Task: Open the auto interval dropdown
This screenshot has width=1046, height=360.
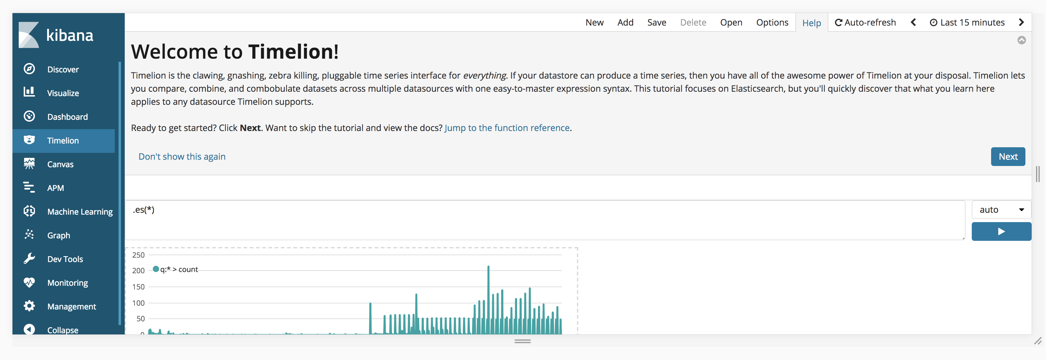Action: tap(1001, 210)
